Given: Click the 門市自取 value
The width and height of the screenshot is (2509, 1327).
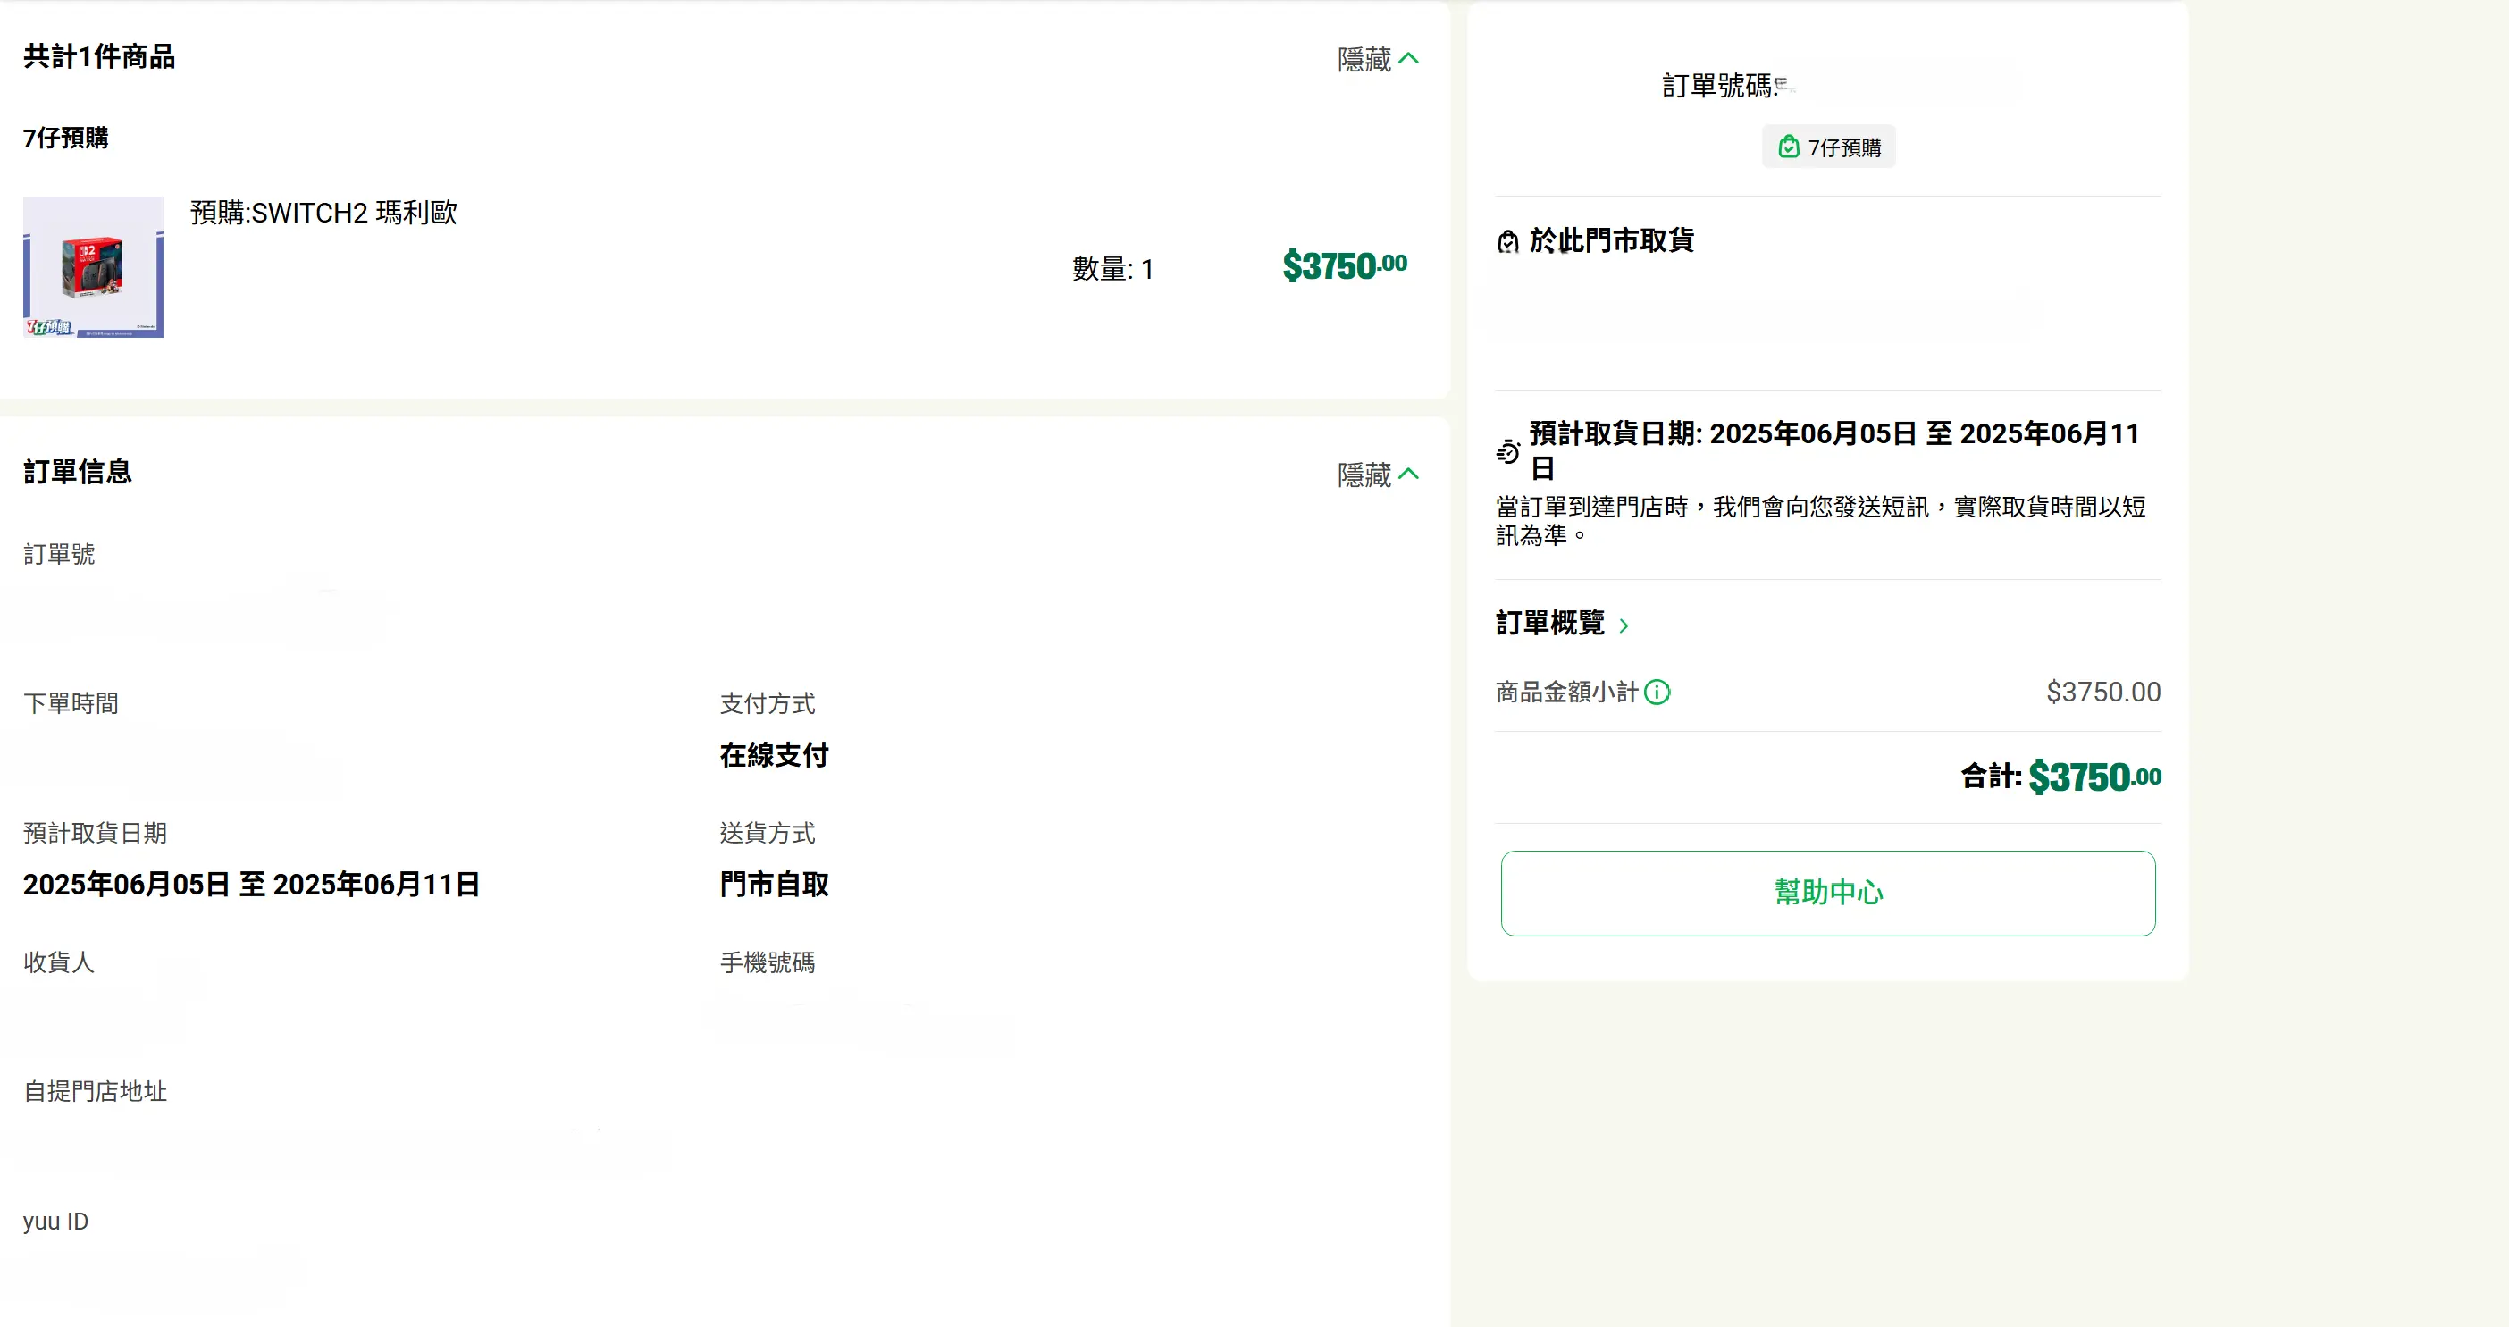Looking at the screenshot, I should pyautogui.click(x=775, y=885).
